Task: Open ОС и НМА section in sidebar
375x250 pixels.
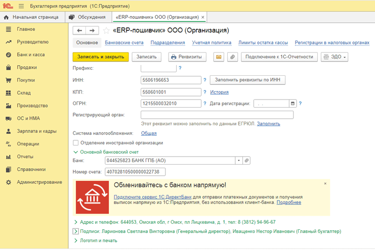Action: [x=34, y=118]
